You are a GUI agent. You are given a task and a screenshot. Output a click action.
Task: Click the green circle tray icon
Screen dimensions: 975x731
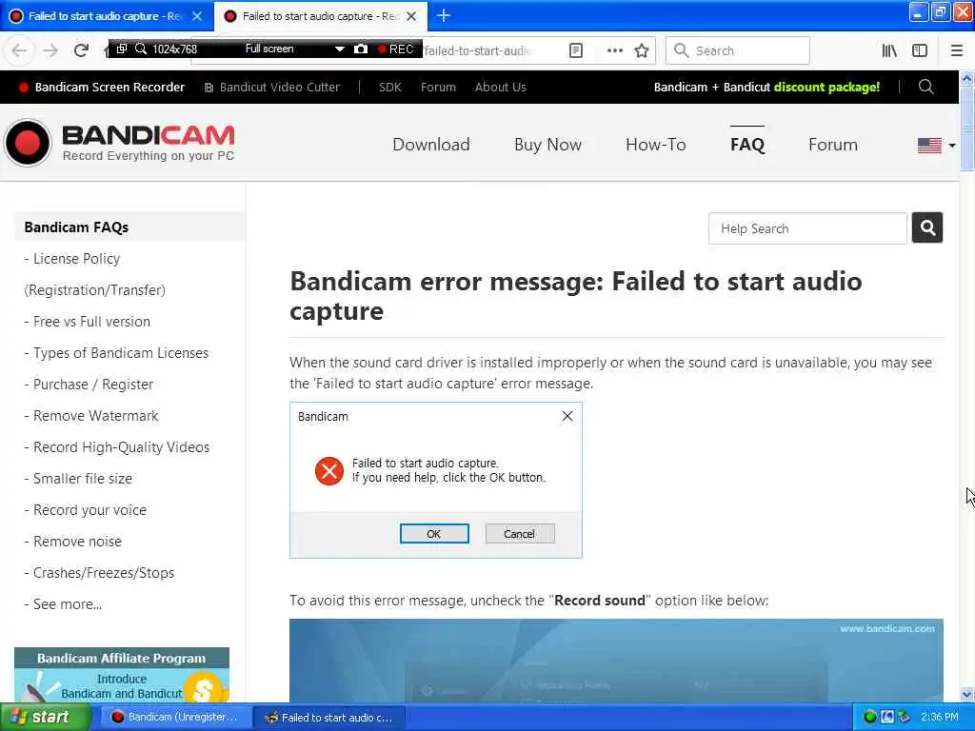click(x=870, y=718)
